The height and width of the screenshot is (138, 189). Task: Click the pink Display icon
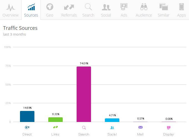coord(169,128)
